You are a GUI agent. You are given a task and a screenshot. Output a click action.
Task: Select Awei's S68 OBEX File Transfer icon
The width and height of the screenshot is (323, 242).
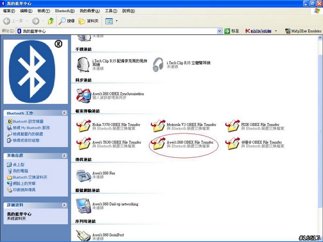pos(158,144)
